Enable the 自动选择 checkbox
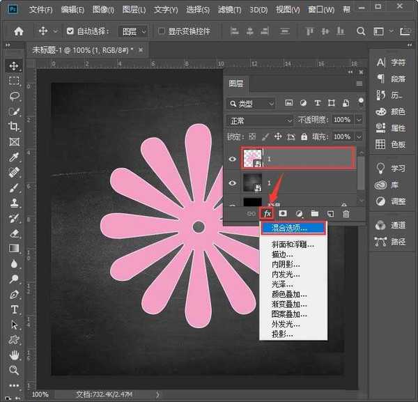 70,31
